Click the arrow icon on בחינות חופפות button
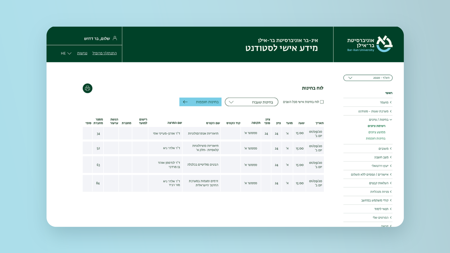The width and height of the screenshot is (450, 253). click(185, 102)
